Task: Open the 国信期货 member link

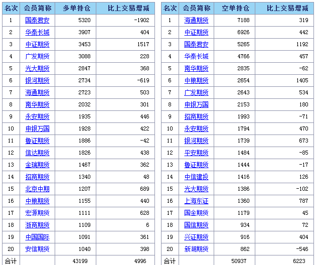Action: (x=196, y=225)
